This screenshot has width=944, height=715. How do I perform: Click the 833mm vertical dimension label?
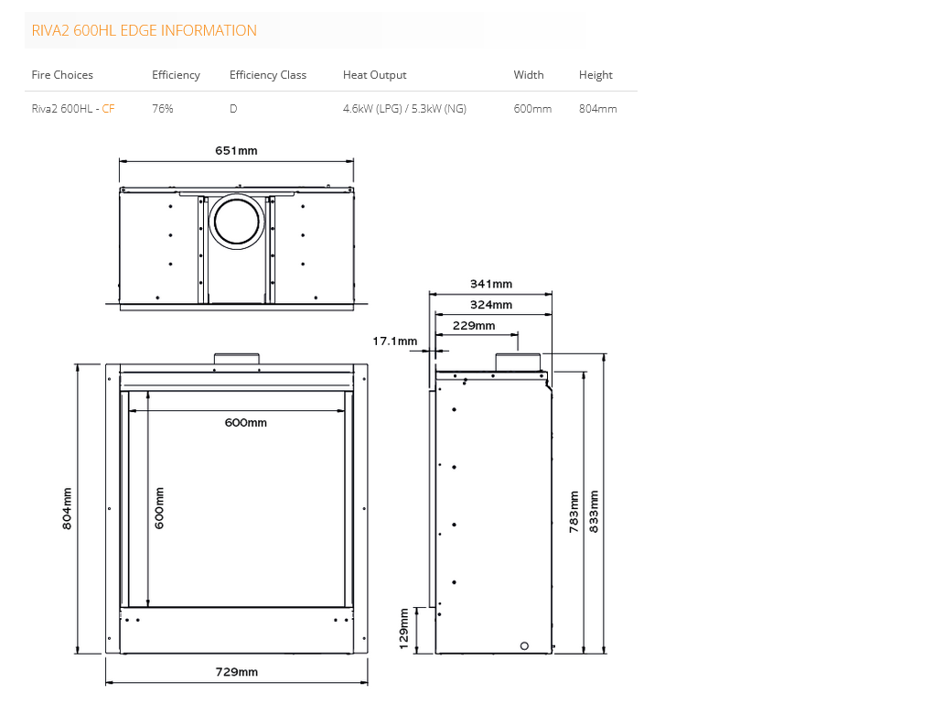595,512
